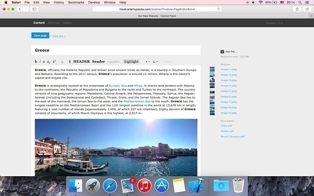314x196 pixels.
Task: Select the image-5.jpeg thumbnail
Action: click(x=212, y=91)
